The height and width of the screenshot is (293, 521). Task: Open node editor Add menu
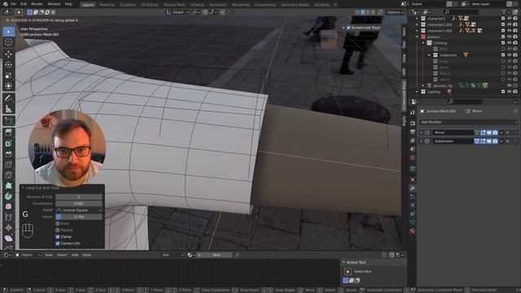(x=75, y=255)
